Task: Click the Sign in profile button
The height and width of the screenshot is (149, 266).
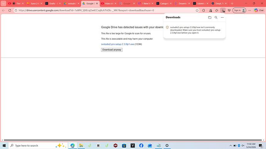Action: click(x=239, y=10)
